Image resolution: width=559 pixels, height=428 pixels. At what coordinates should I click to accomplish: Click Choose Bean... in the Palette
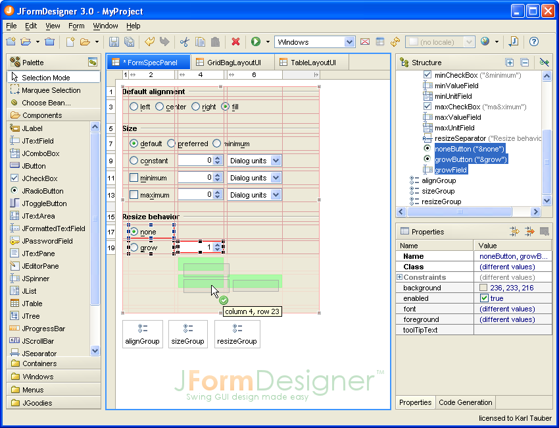(53, 103)
